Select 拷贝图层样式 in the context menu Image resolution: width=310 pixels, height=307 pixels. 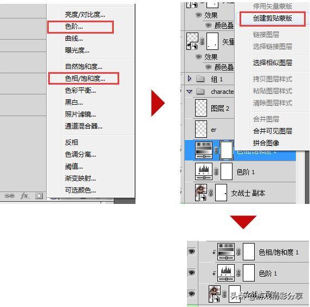[273, 79]
